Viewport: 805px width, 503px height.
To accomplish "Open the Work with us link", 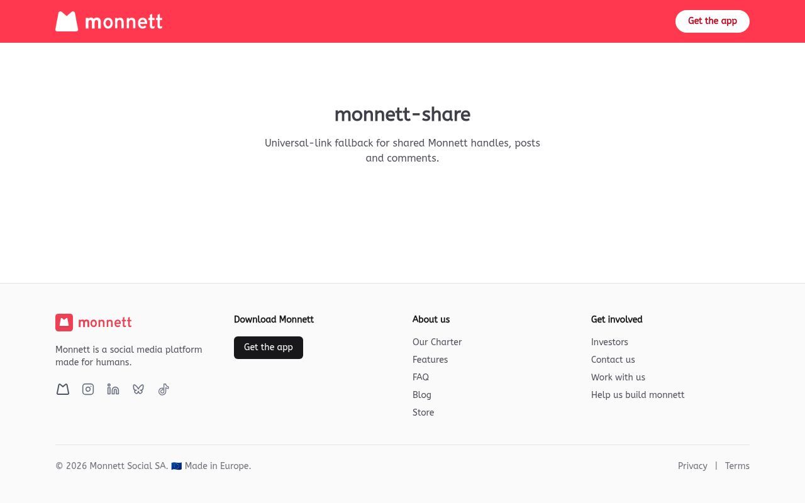I will click(x=618, y=377).
